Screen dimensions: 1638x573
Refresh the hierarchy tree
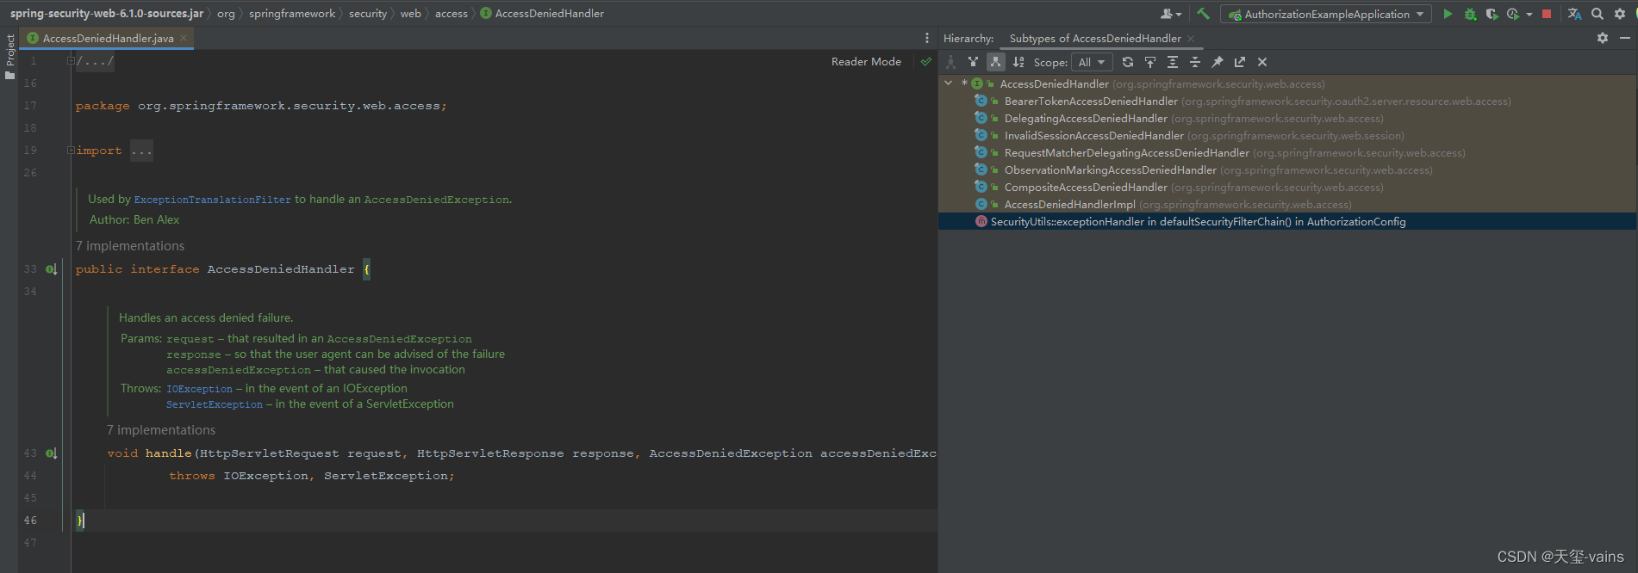coord(1128,62)
